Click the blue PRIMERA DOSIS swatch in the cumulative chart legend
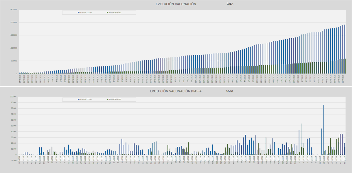Viewport: 352px width, 173px height. tap(78, 12)
